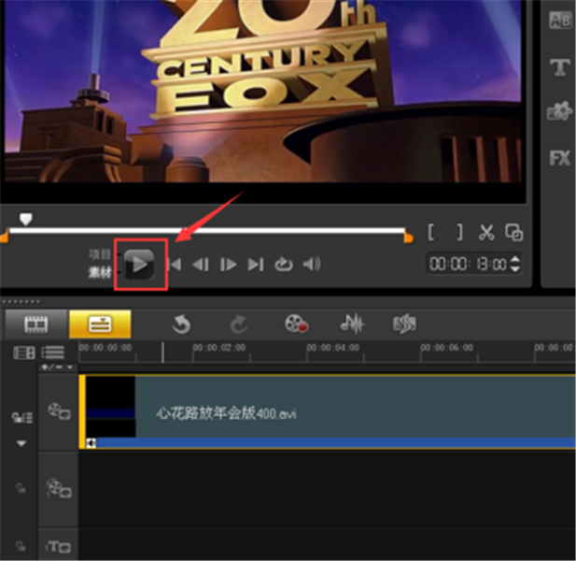Open the Track Manager icon
This screenshot has width=576, height=561.
click(x=24, y=352)
